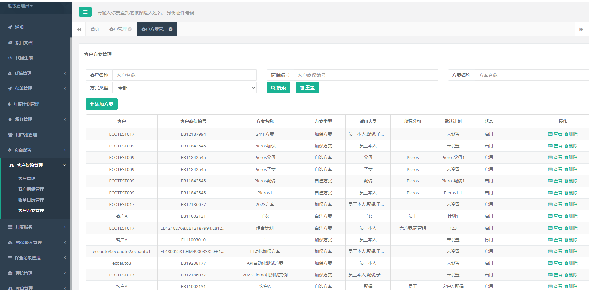The height and width of the screenshot is (290, 589).
Task: View the 2023_demo用测试案例 row
Action: point(555,275)
